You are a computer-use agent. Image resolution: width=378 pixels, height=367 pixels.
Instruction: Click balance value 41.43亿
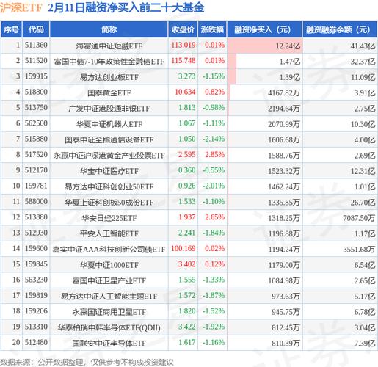pos(363,46)
